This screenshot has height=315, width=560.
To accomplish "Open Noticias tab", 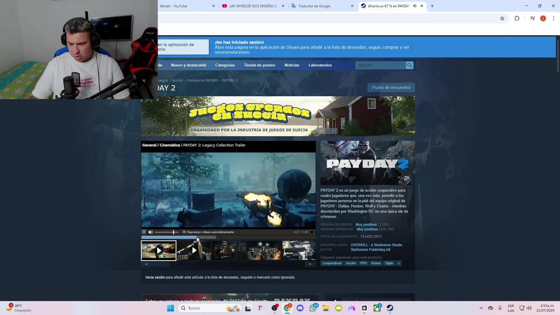I will (292, 65).
